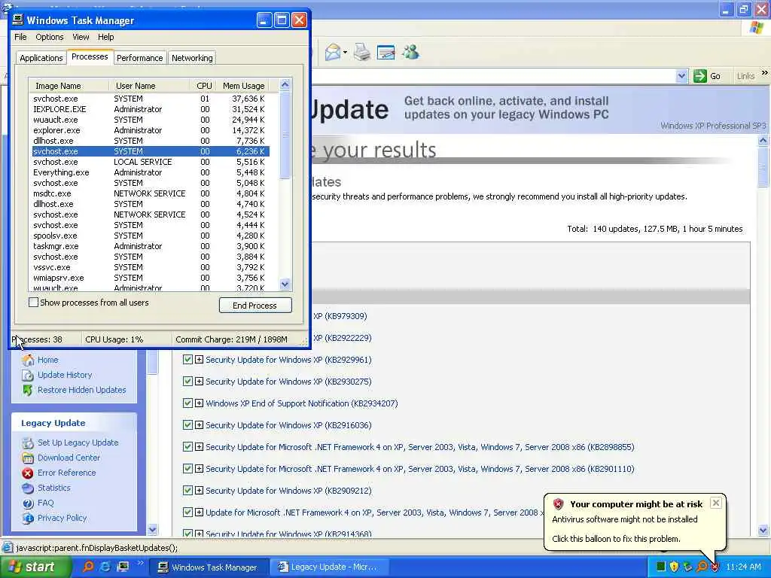Click the Download Center icon
Image resolution: width=771 pixels, height=578 pixels.
point(28,458)
